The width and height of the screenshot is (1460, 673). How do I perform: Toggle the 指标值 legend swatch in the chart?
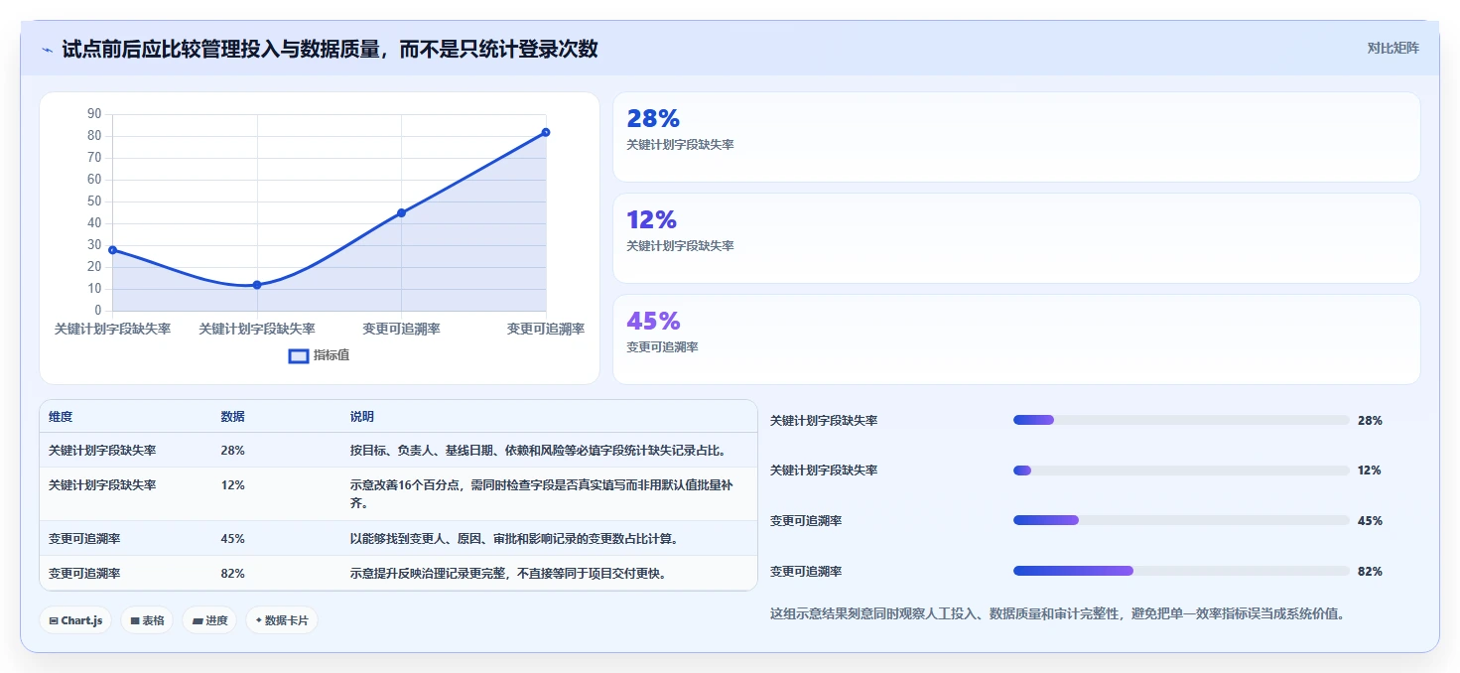pos(299,355)
